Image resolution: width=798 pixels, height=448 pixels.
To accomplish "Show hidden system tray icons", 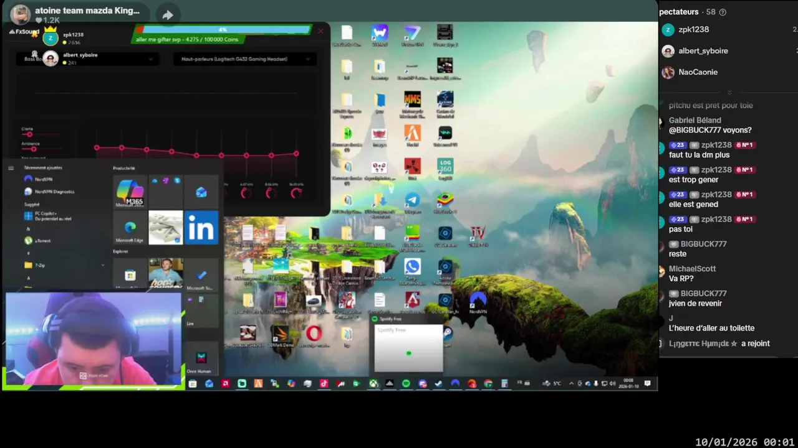I will click(572, 384).
